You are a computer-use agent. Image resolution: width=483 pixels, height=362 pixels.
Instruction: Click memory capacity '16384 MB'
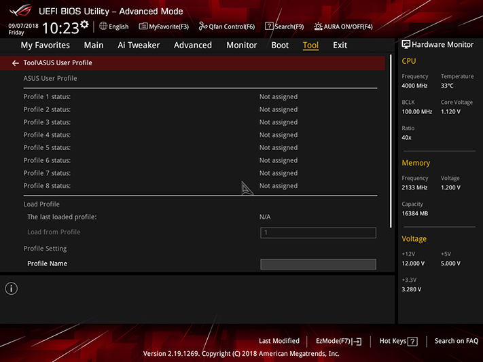pos(414,213)
